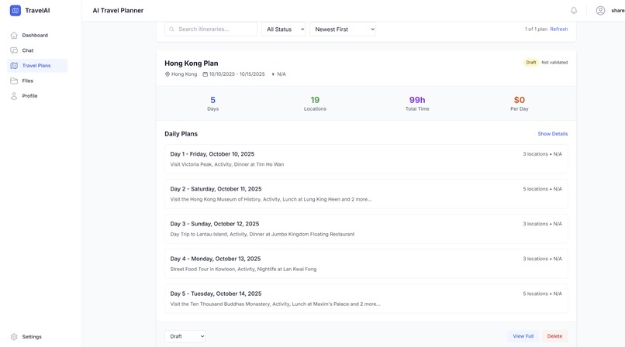Click the $0 Per Day stat
This screenshot has height=347, width=625.
click(x=519, y=104)
